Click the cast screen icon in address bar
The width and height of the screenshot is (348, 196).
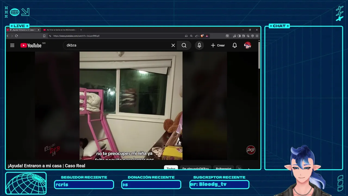point(186,36)
